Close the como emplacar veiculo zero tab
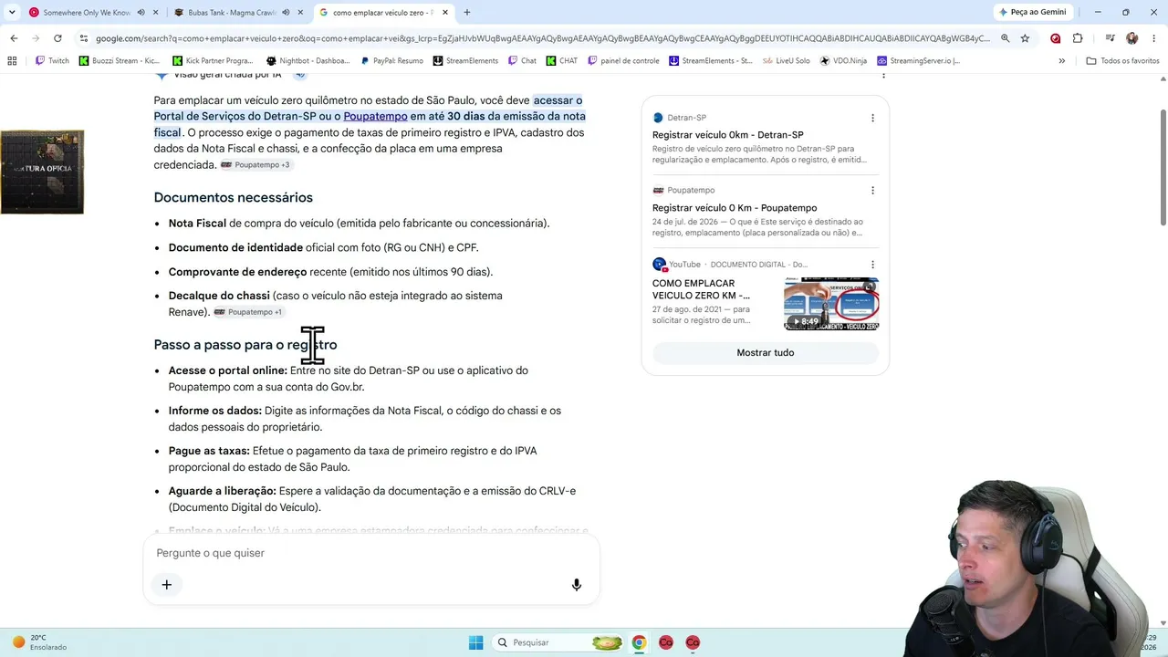 (445, 13)
